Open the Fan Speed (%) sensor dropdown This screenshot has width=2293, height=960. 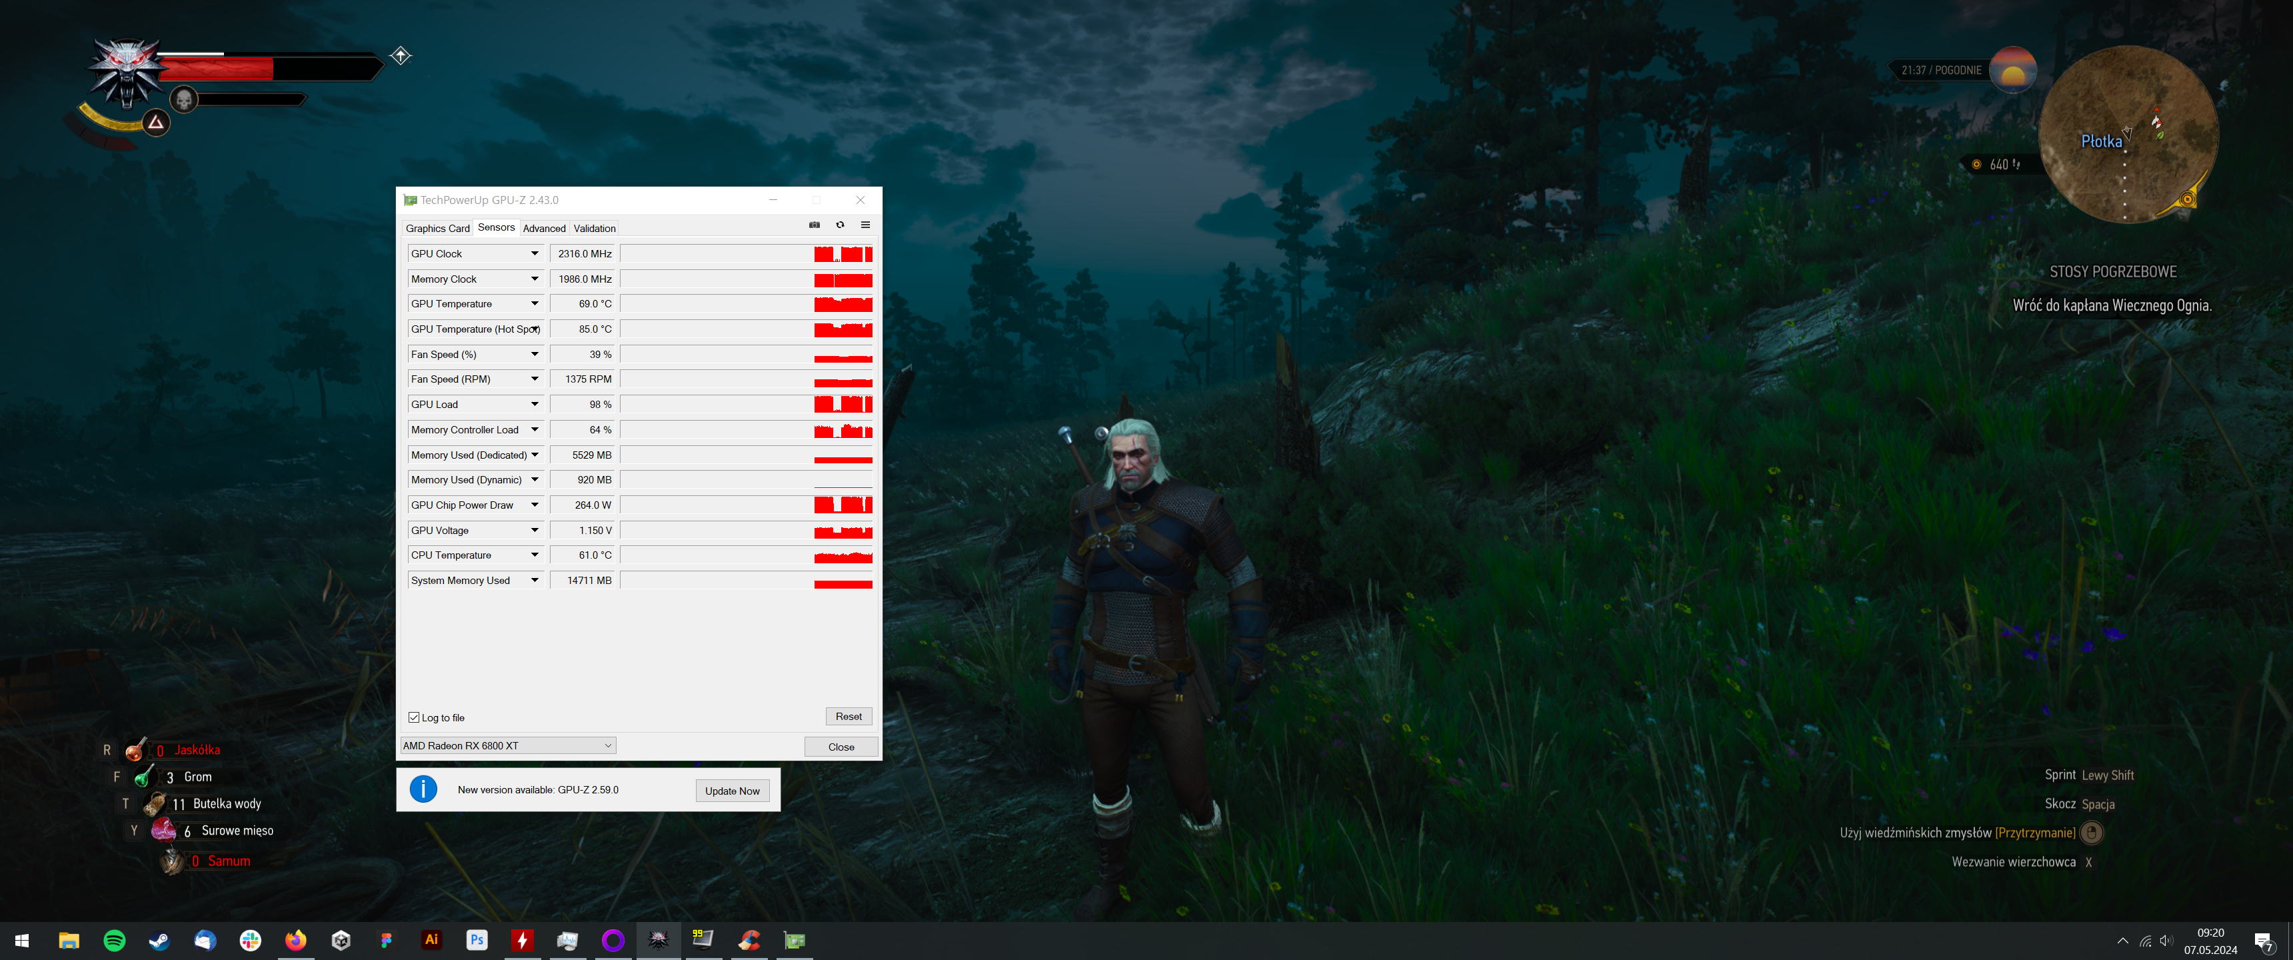[x=535, y=355]
